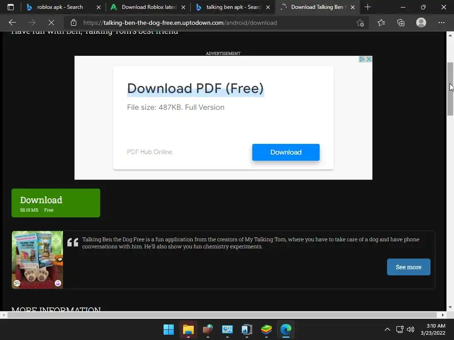
Task: Open the volume tray icon
Action: pyautogui.click(x=411, y=329)
